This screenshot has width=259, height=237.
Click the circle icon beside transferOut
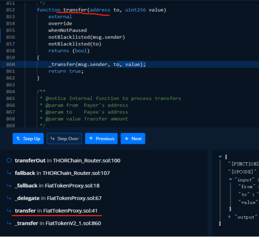point(9,160)
